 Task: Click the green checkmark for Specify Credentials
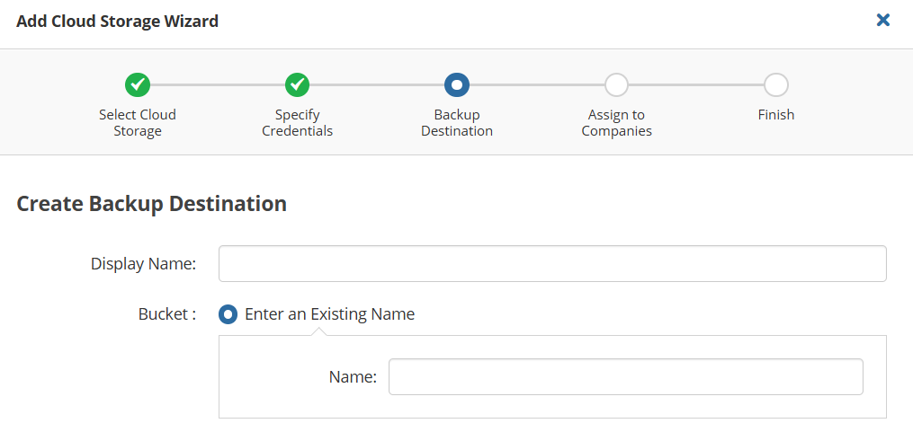point(297,85)
